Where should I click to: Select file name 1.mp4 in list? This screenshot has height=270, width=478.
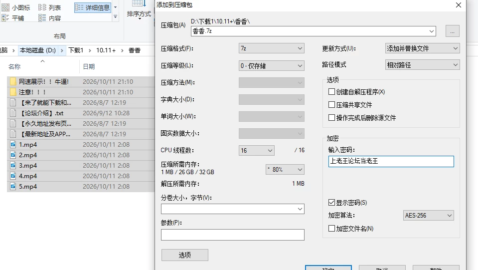click(28, 144)
